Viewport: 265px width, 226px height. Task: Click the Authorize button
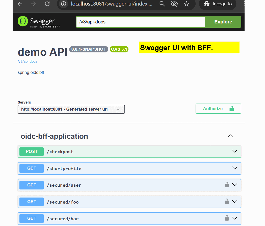[x=218, y=109]
